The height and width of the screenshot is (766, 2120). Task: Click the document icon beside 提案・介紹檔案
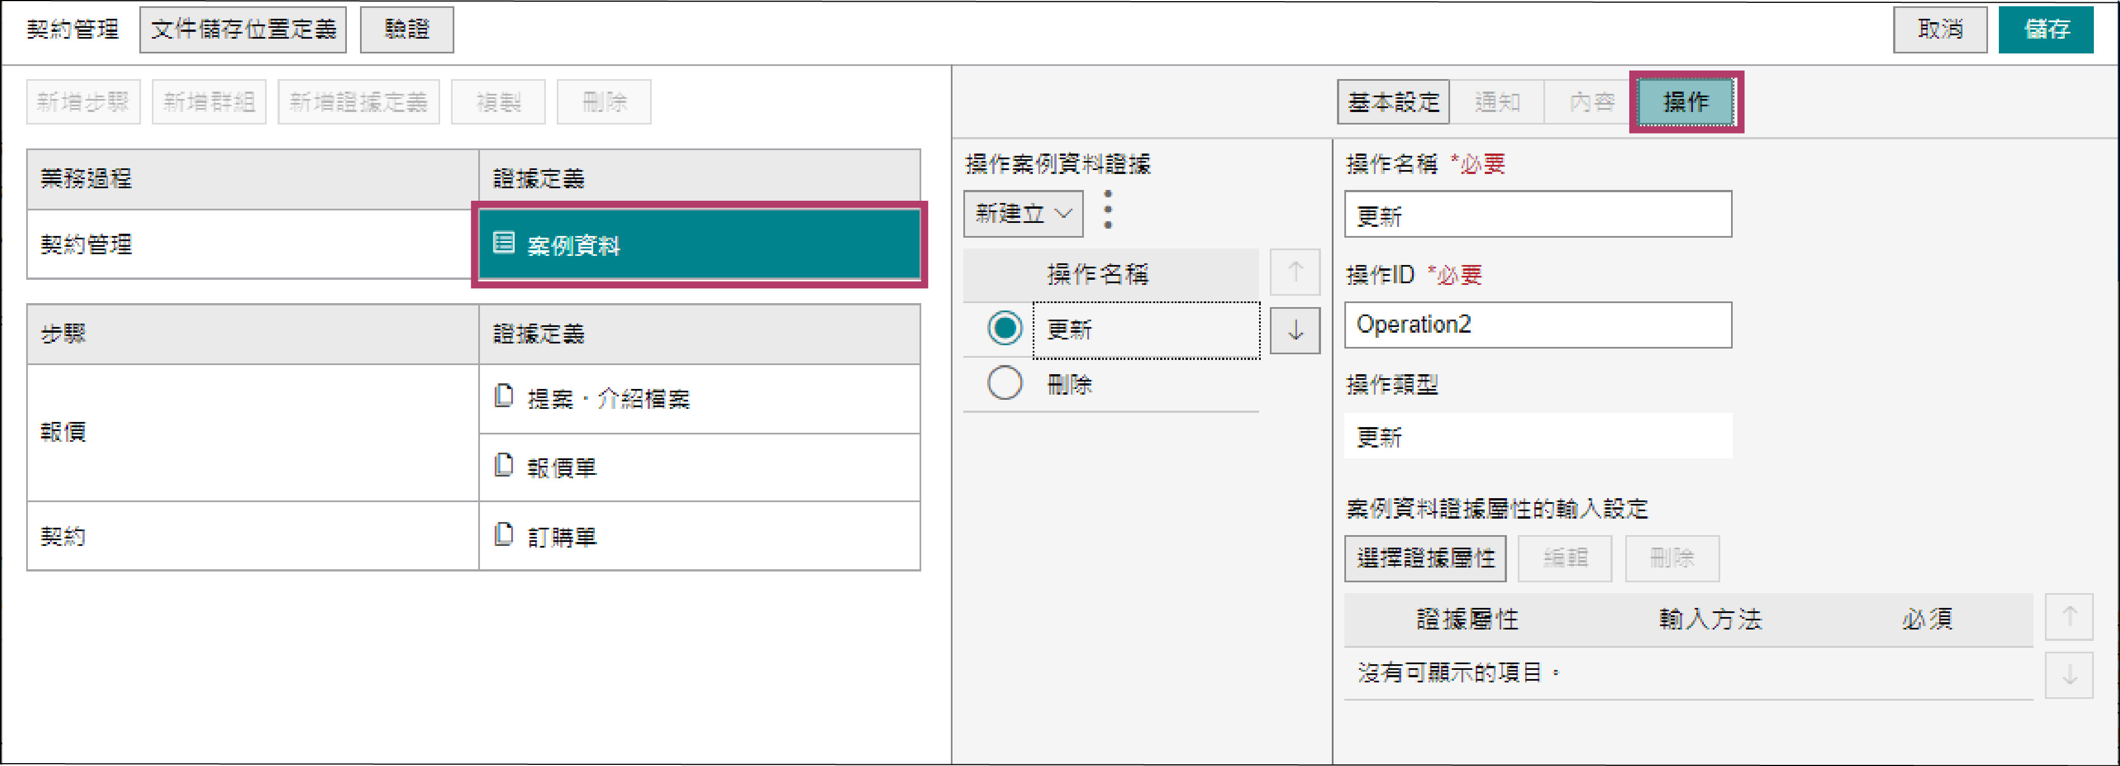(504, 396)
